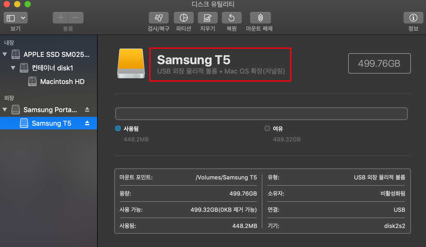Screen dimensions: 426x247
Task: Click the 마운트 포인트 label
Action: (x=136, y=177)
